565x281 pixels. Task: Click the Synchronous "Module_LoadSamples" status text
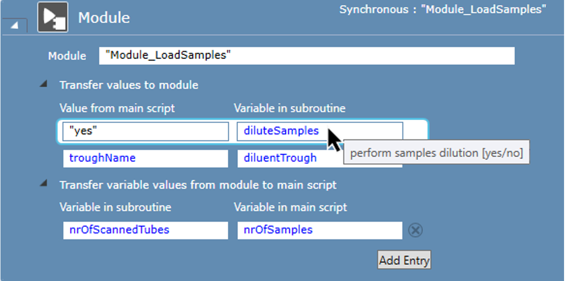(442, 10)
